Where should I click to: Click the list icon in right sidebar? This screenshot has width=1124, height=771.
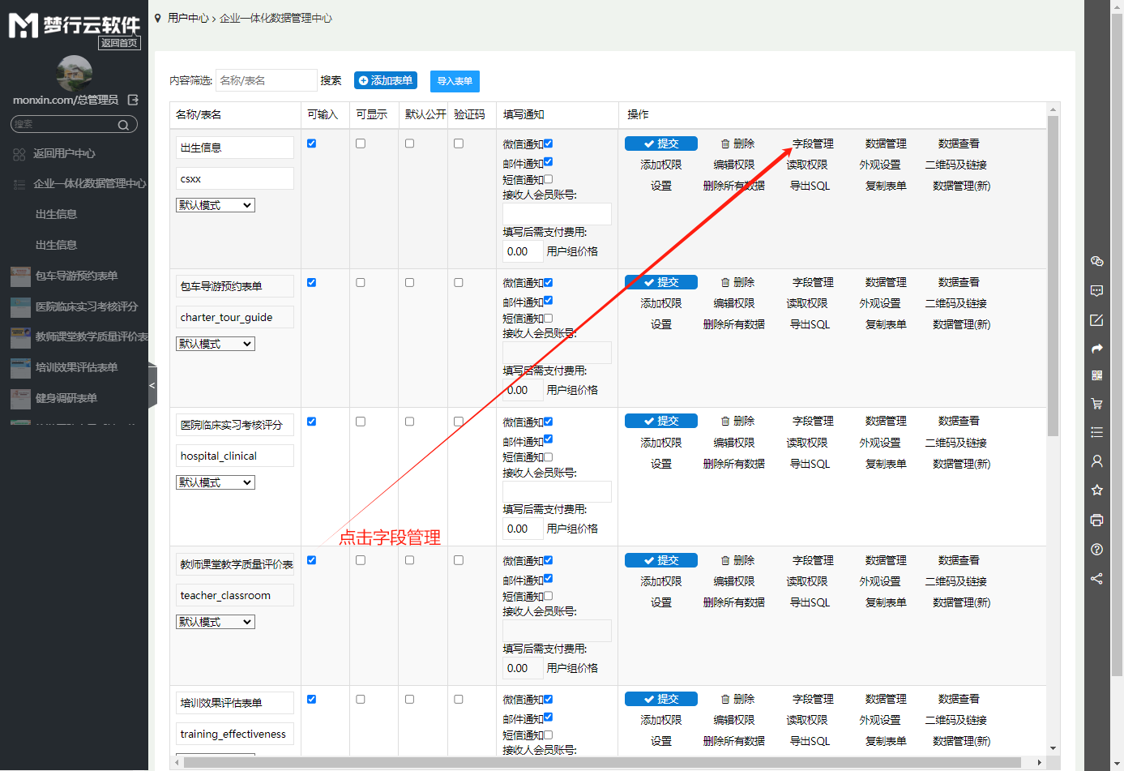1096,432
